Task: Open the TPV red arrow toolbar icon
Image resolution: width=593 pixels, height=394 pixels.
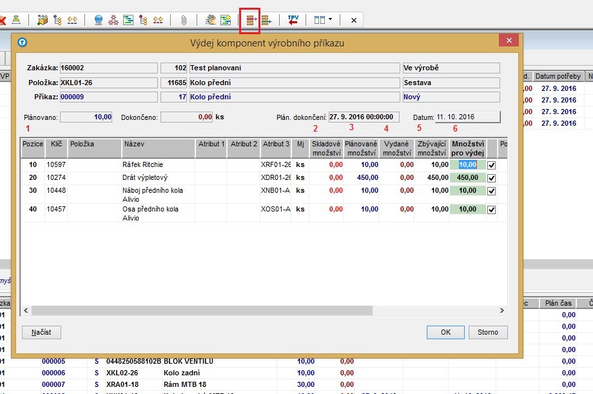Action: tap(293, 20)
